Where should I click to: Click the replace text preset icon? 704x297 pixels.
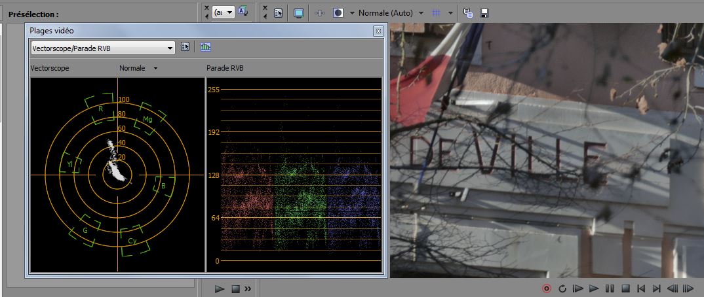point(243,12)
